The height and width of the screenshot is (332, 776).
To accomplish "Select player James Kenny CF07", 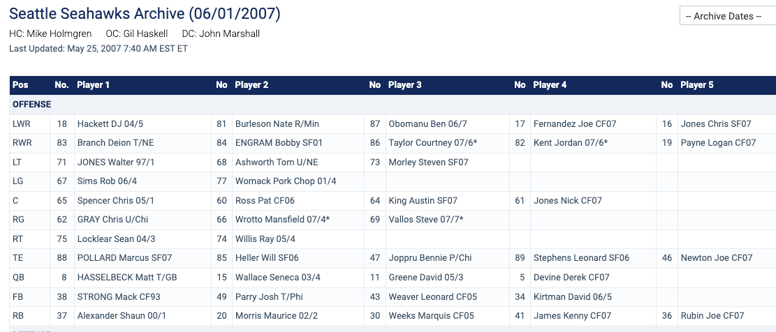I will [x=572, y=316].
